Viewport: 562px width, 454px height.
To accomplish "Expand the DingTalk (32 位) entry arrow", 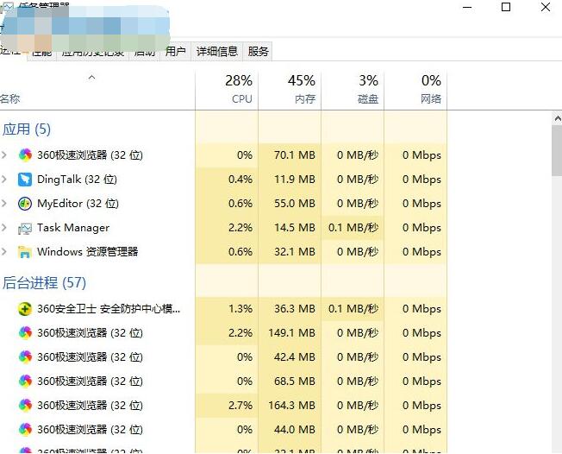I will coord(5,180).
